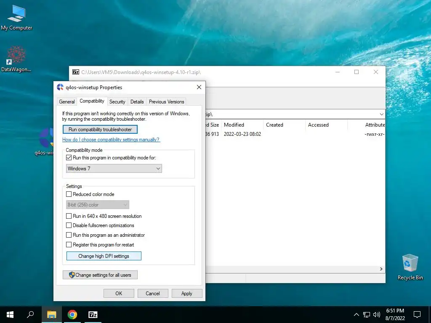Click Cancel in Properties dialog
This screenshot has height=323, width=431.
coord(152,293)
